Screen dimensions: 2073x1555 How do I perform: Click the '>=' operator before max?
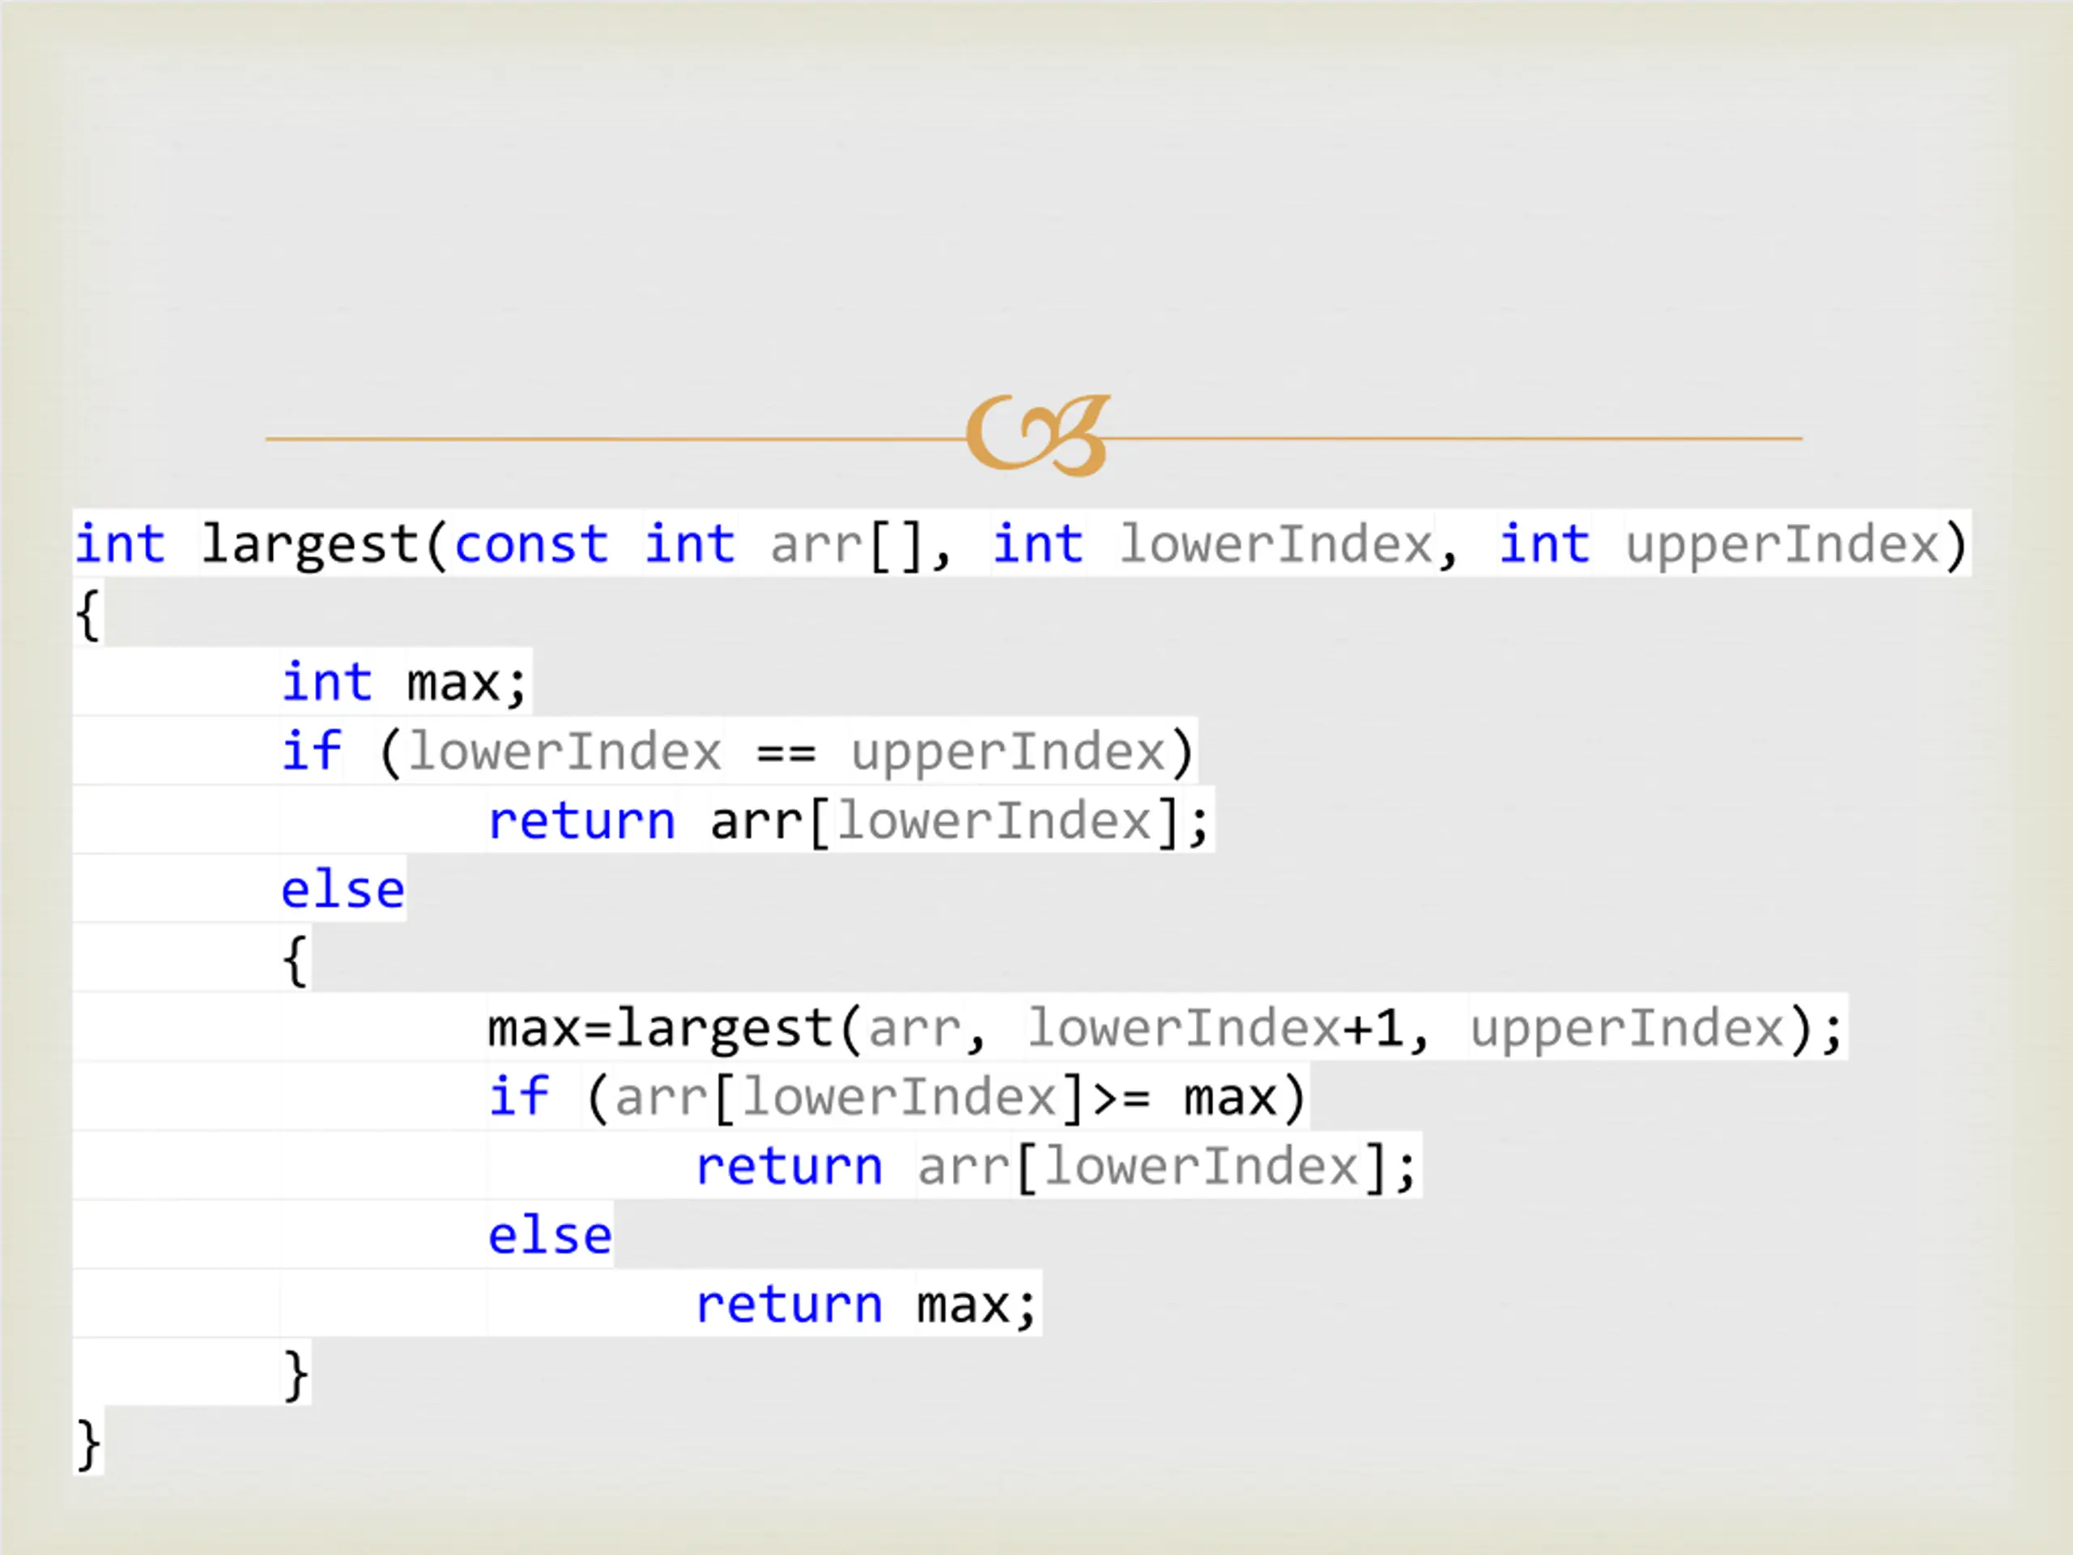pyautogui.click(x=1121, y=1097)
